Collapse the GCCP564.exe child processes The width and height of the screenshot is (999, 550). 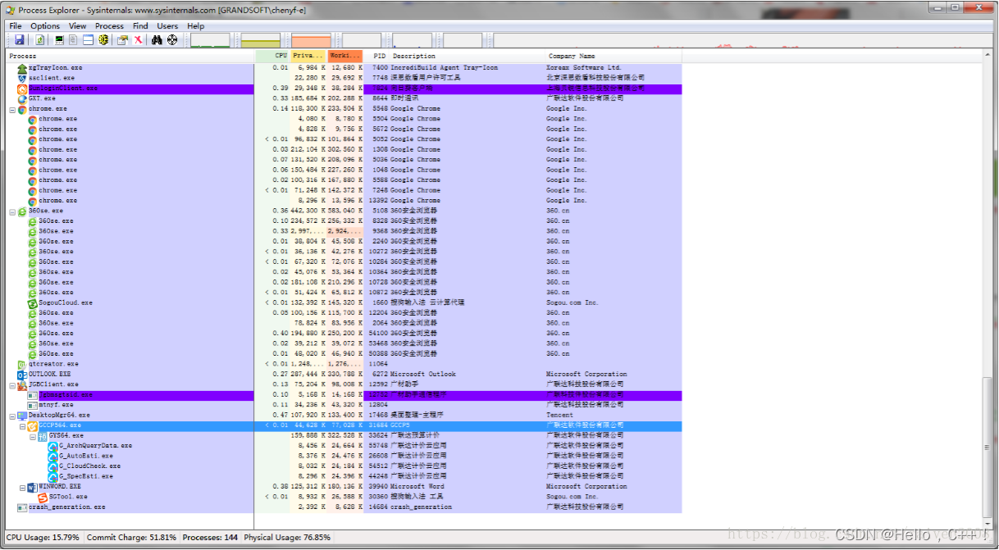tap(22, 425)
